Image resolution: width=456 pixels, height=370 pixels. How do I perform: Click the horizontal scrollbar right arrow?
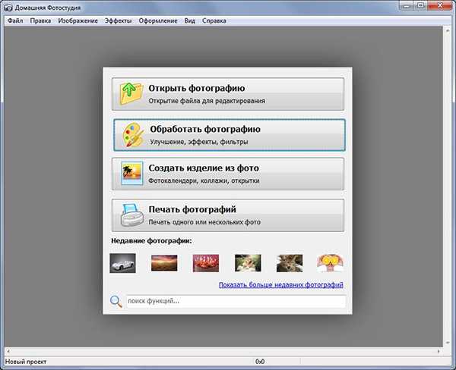pos(440,352)
